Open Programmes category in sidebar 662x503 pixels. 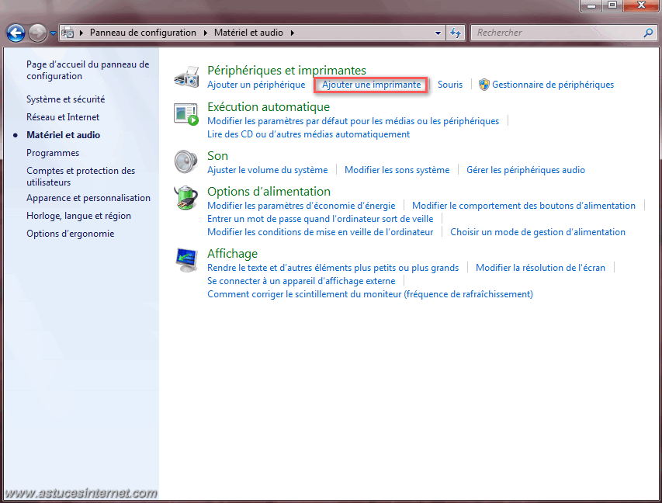click(53, 153)
